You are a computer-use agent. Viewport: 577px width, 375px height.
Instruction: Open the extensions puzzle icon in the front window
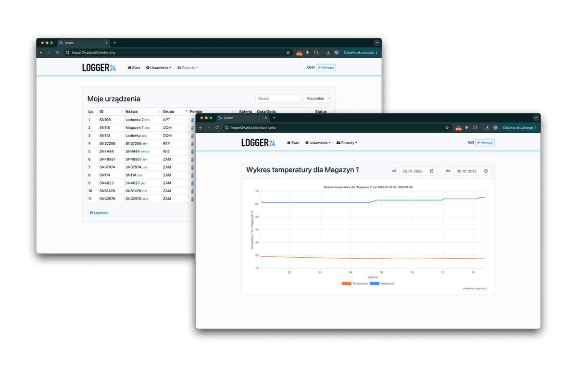click(475, 127)
